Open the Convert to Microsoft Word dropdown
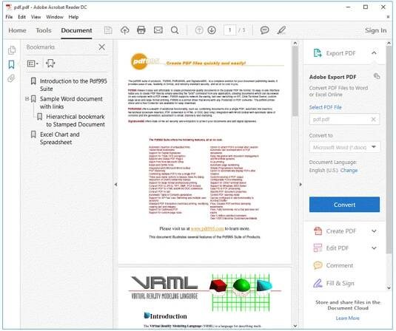 [x=344, y=147]
